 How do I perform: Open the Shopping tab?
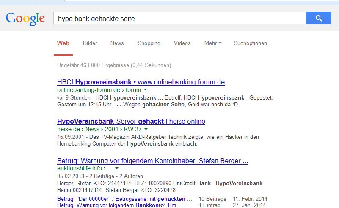149,43
